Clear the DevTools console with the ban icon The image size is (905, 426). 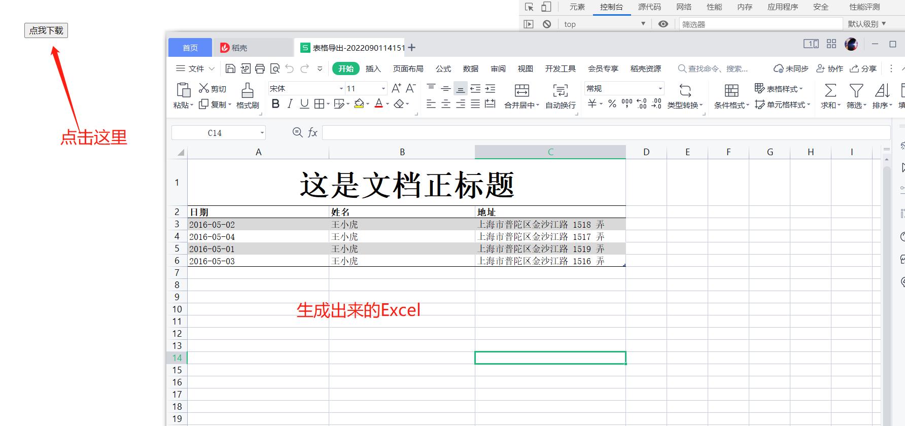[547, 24]
